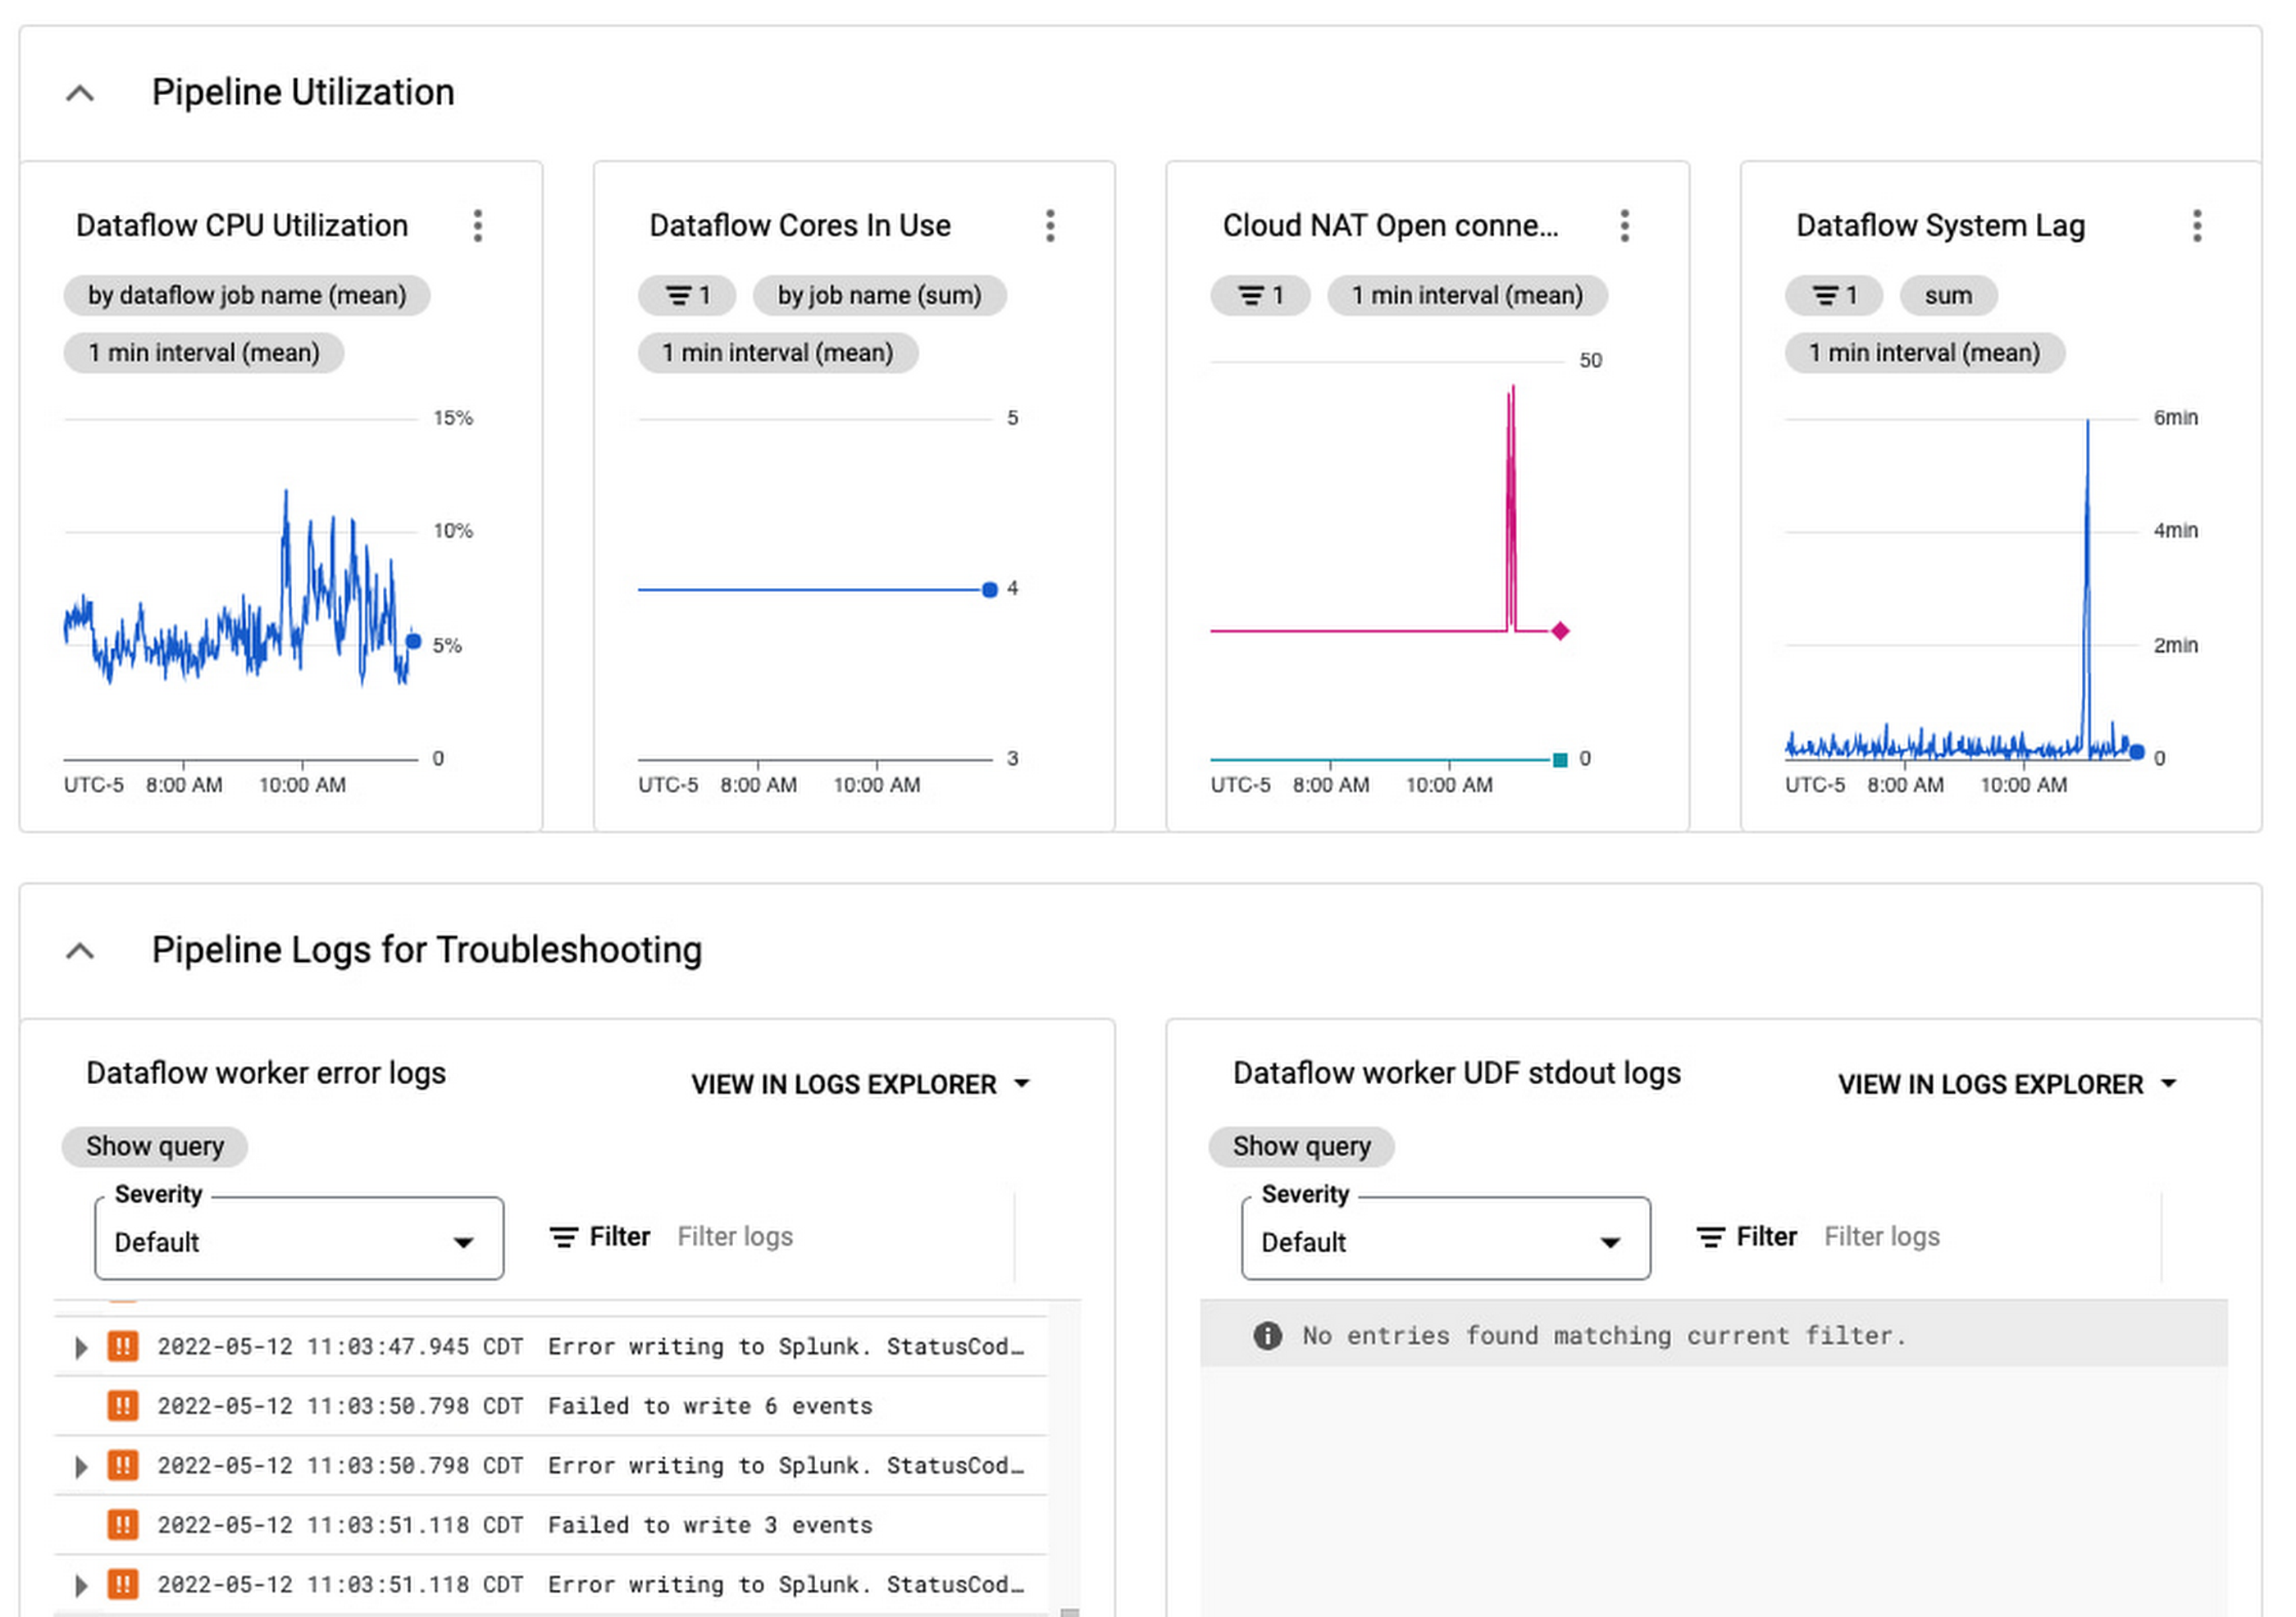Select the 'Failed to write 6 events' log row

(551, 1407)
